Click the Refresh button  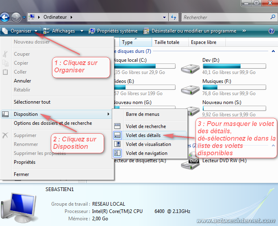174,17
